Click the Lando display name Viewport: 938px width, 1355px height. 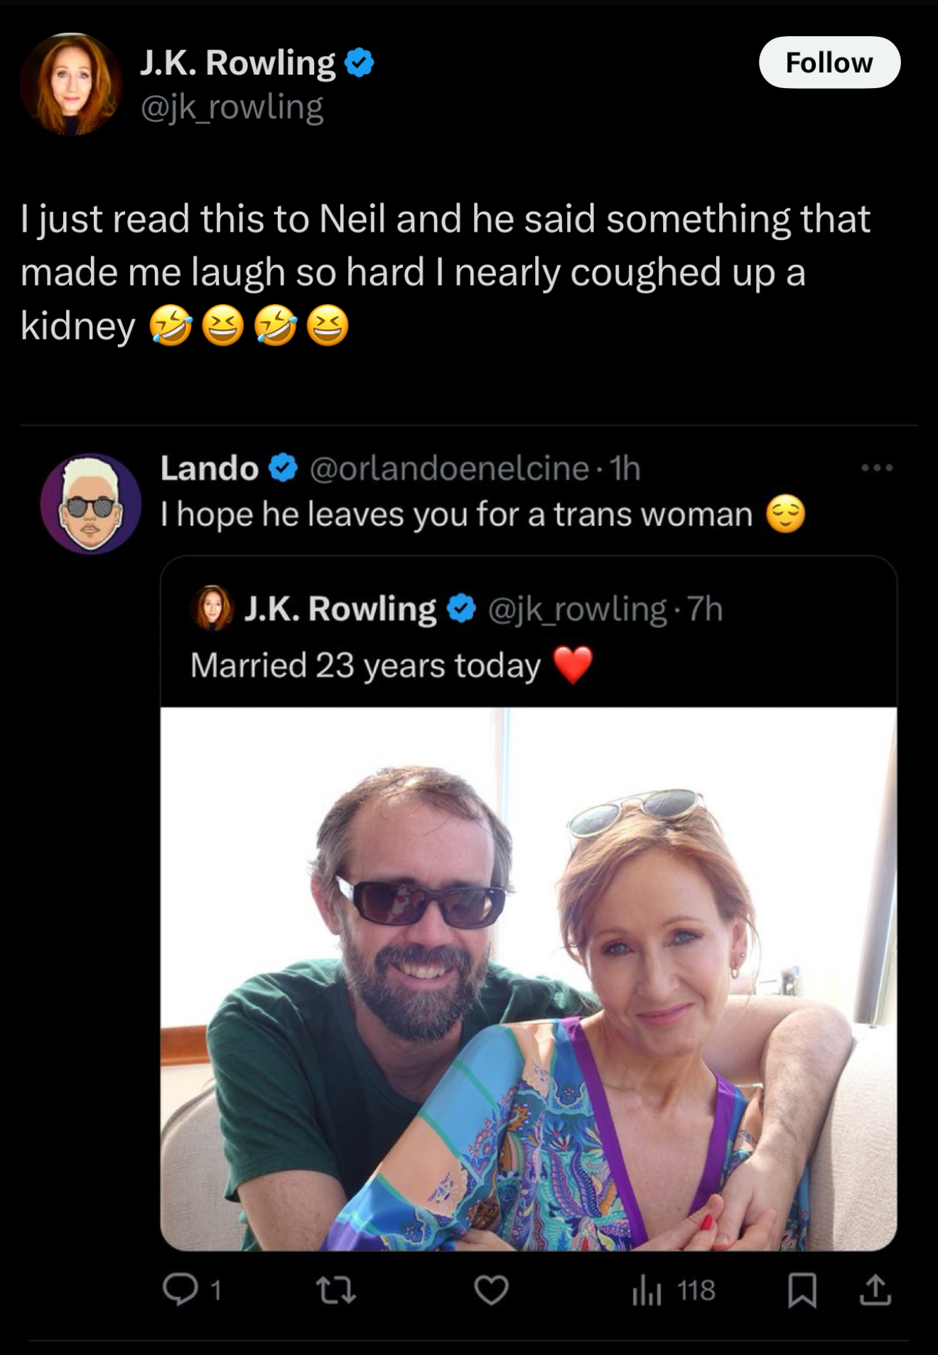pyautogui.click(x=209, y=468)
